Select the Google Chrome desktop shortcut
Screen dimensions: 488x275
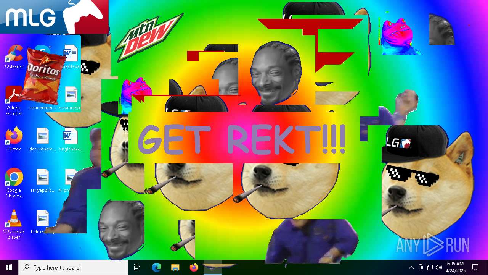pos(14,183)
